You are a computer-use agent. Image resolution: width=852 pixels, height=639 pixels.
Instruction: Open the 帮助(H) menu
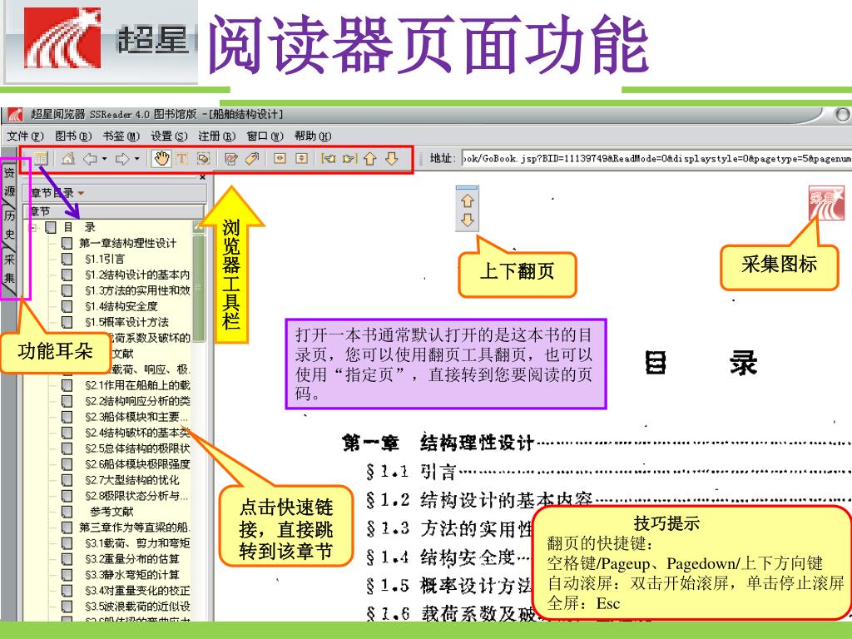pyautogui.click(x=313, y=136)
